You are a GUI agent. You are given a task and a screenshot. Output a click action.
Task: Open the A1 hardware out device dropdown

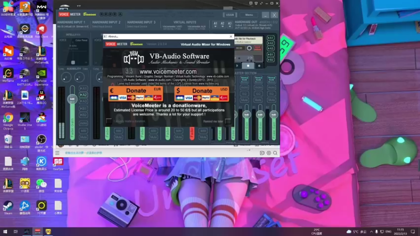215,25
